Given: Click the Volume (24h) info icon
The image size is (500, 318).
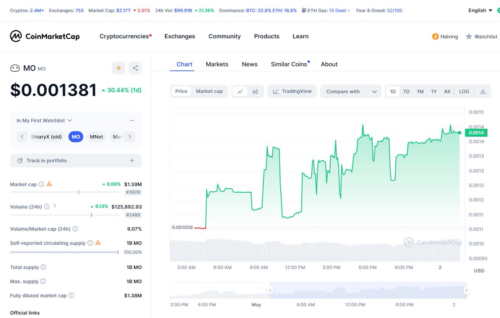Looking at the screenshot, I should point(47,206).
